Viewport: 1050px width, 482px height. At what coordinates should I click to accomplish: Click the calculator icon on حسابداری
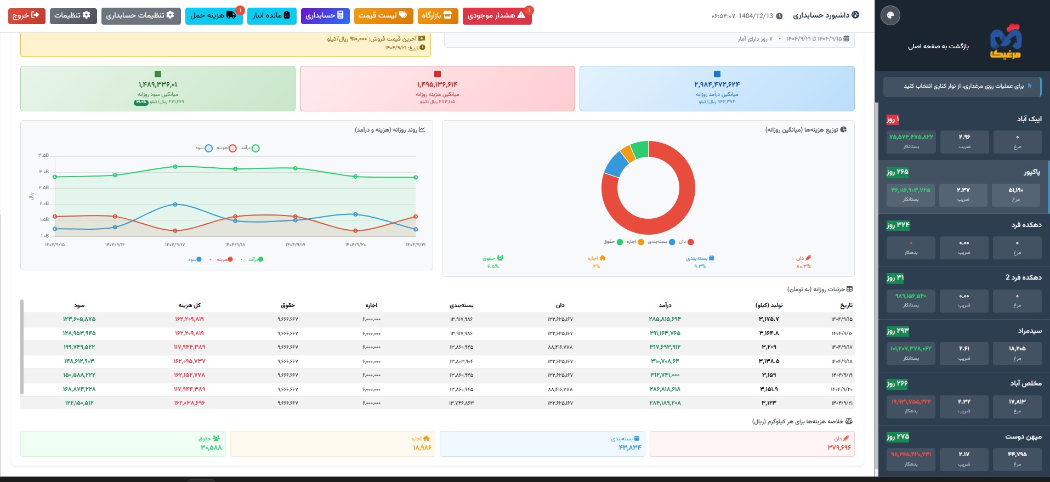click(x=340, y=15)
